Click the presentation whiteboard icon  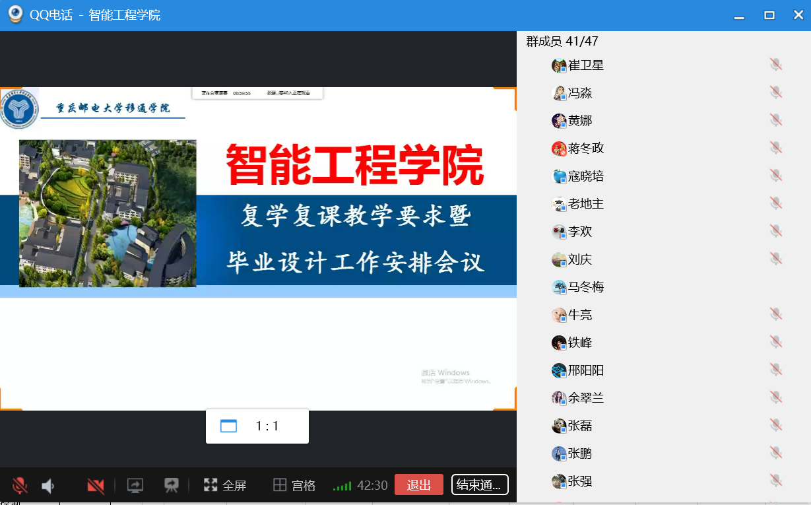[x=172, y=486]
